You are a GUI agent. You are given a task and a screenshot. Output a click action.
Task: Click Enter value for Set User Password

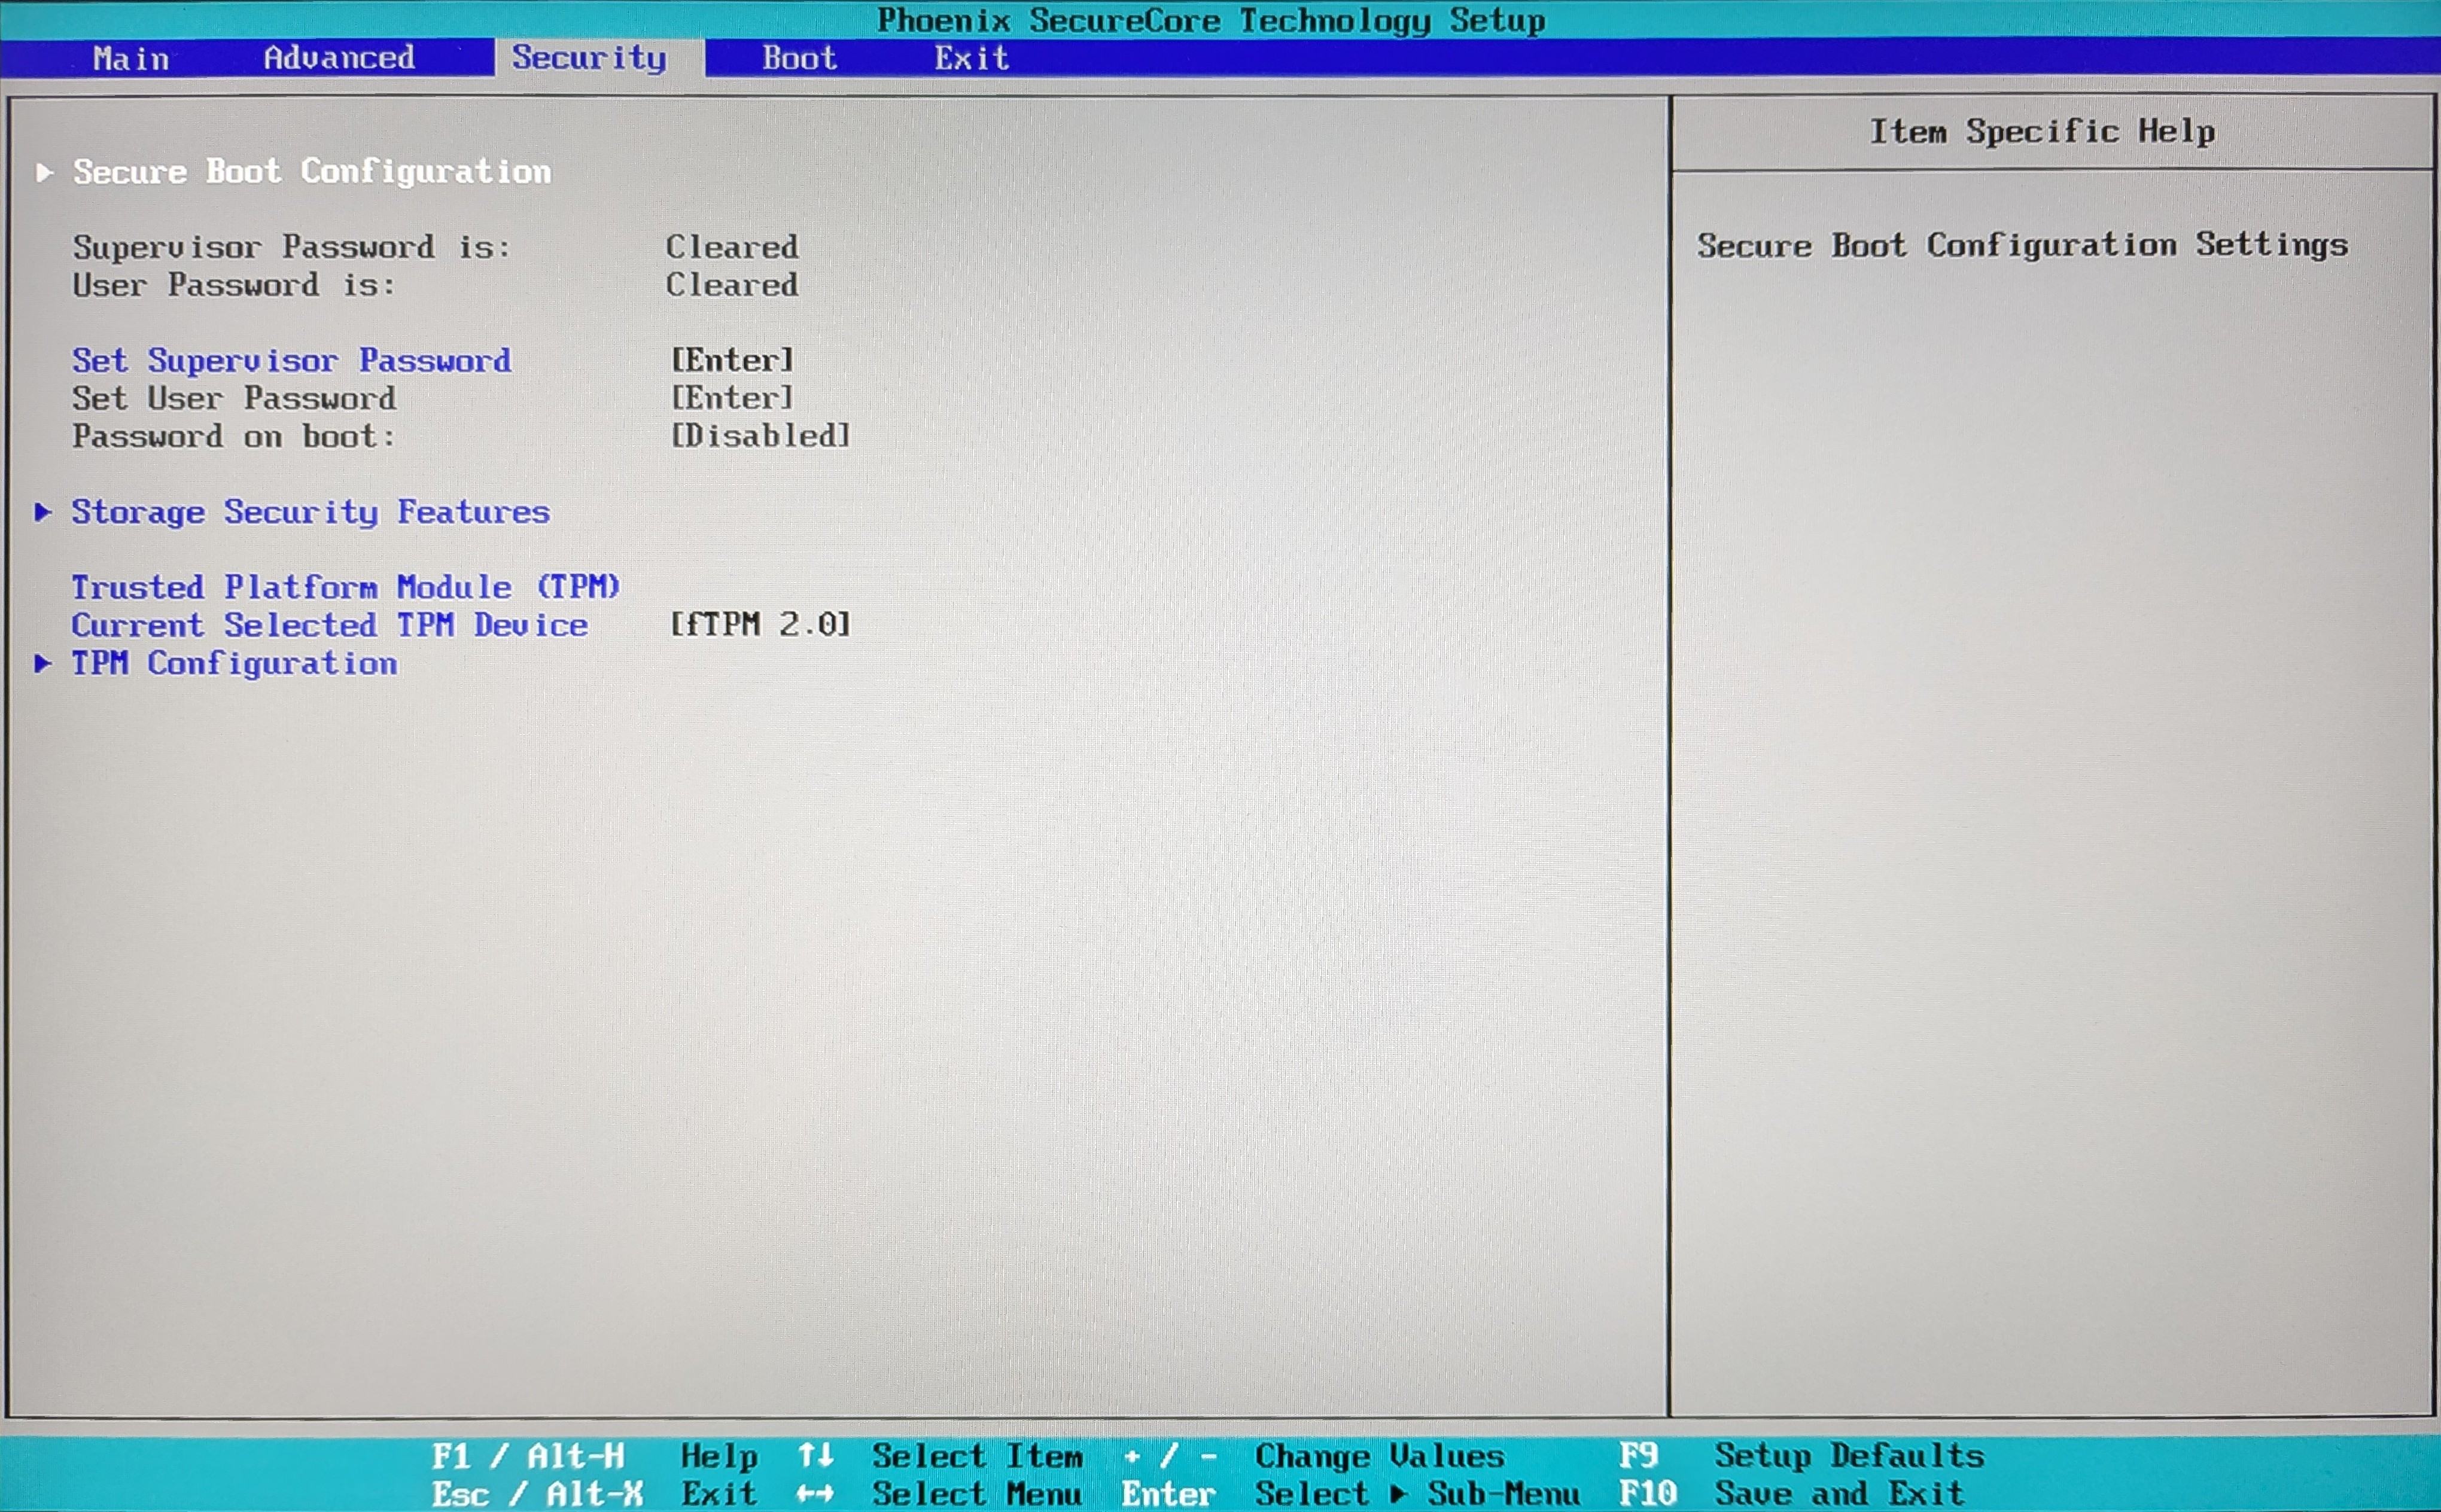[732, 398]
